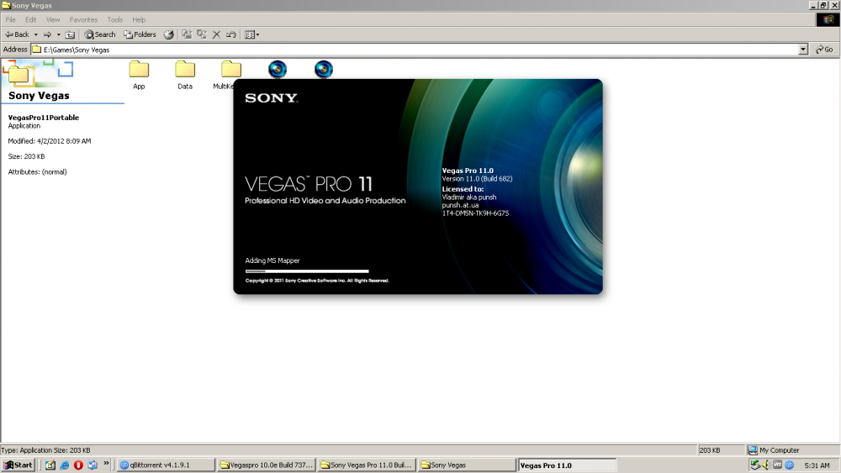The image size is (841, 473).
Task: Open the App folder
Action: coord(139,71)
